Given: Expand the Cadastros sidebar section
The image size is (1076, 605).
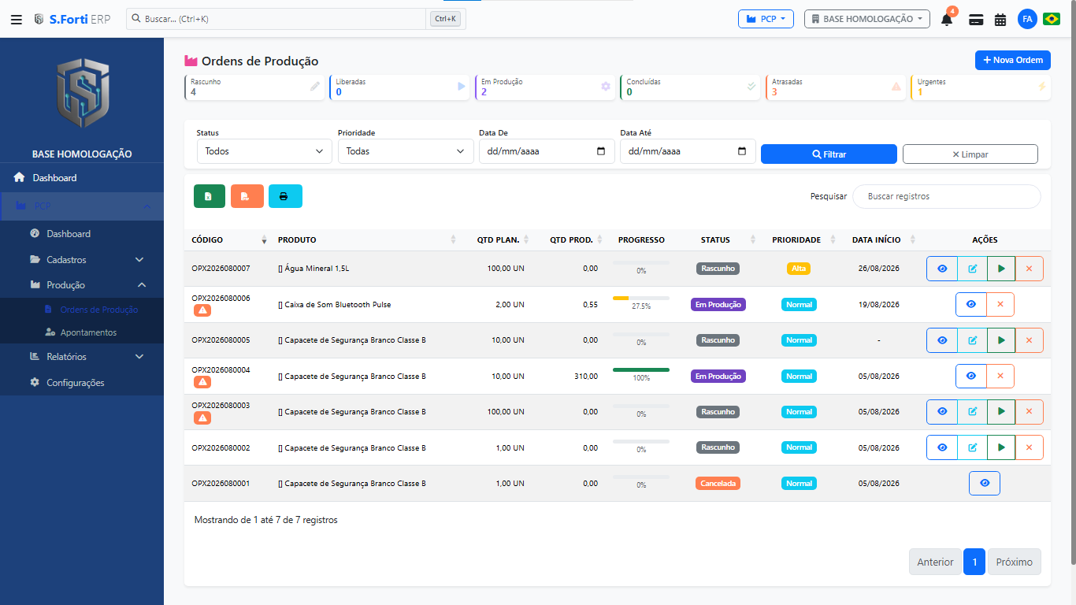Looking at the screenshot, I should pyautogui.click(x=82, y=260).
